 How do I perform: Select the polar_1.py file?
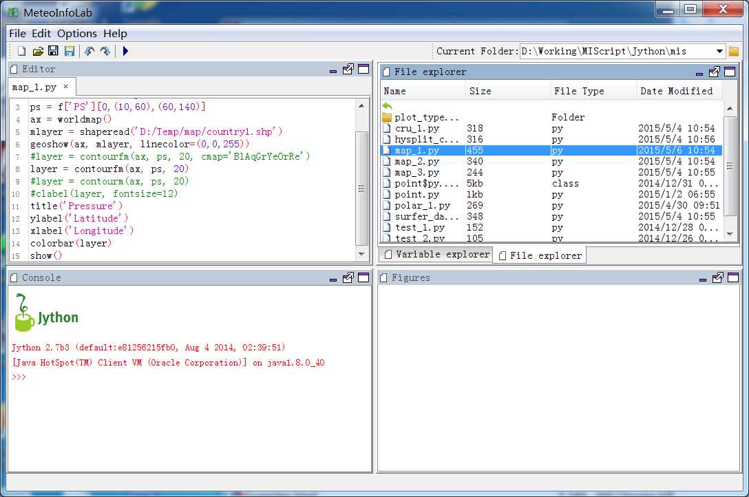click(x=422, y=205)
